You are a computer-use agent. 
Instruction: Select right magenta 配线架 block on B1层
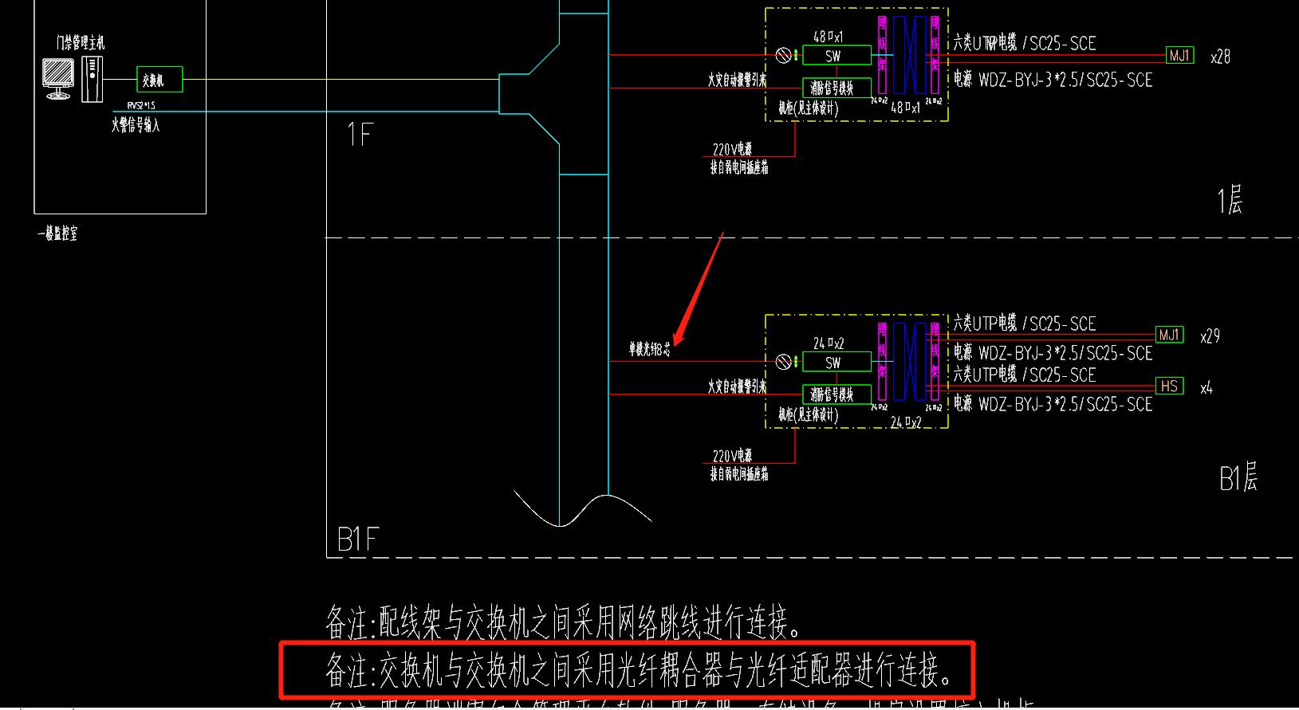click(935, 362)
